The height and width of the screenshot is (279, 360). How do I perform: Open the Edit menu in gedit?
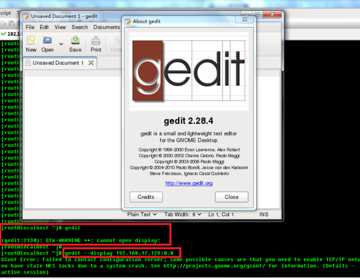click(x=44, y=28)
